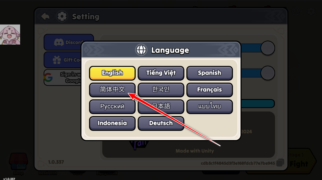Choose Korean 한국인 language button
Image resolution: width=322 pixels, height=180 pixels.
click(x=161, y=90)
